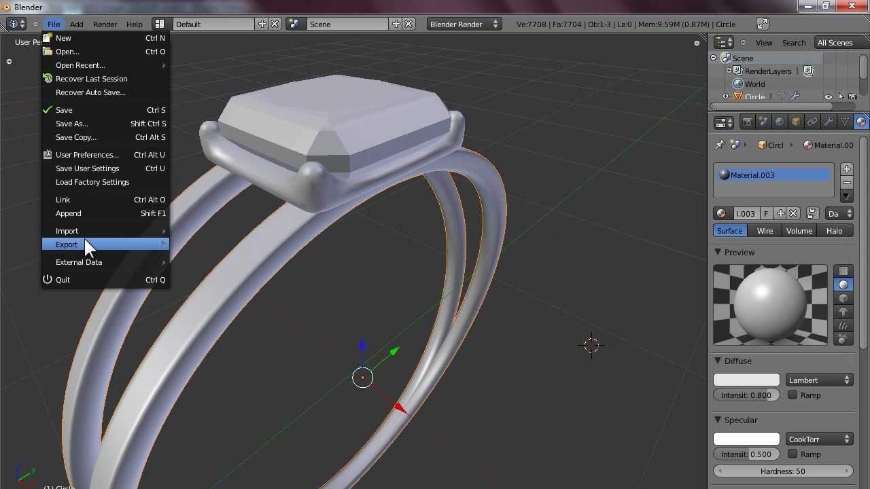Unlink the Material.003 datablock with X

pyautogui.click(x=793, y=214)
